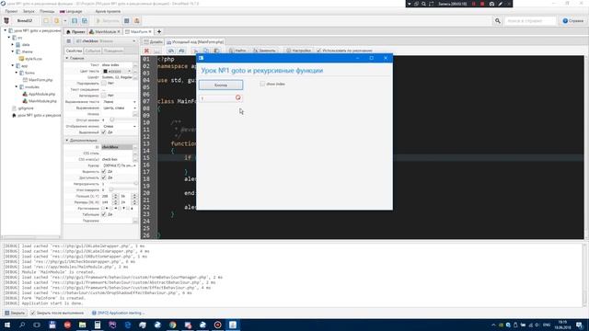Click the open project folder icon

(56, 20)
